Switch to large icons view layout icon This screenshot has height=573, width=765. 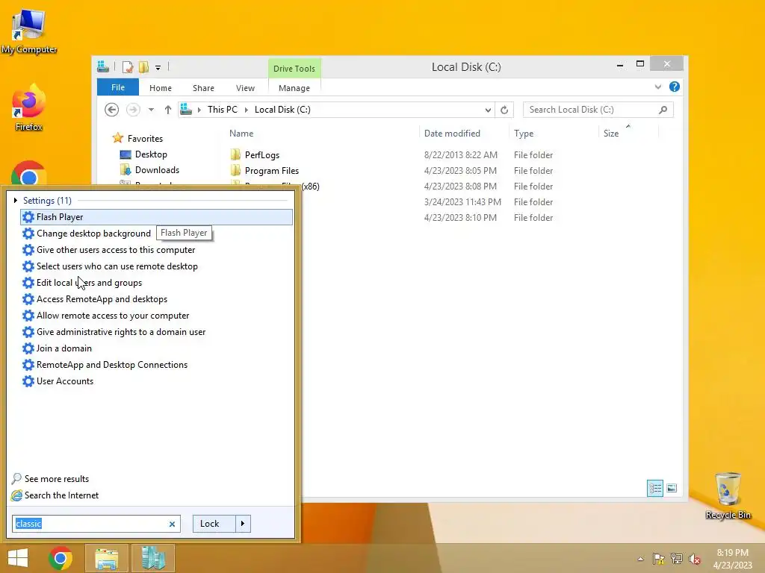point(672,488)
